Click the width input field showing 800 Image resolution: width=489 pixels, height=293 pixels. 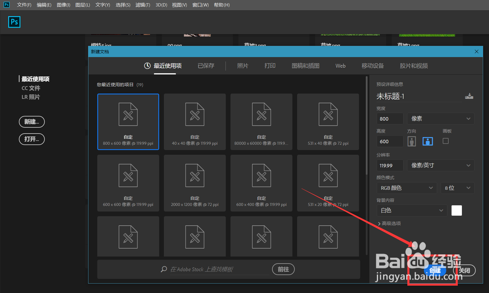(390, 119)
